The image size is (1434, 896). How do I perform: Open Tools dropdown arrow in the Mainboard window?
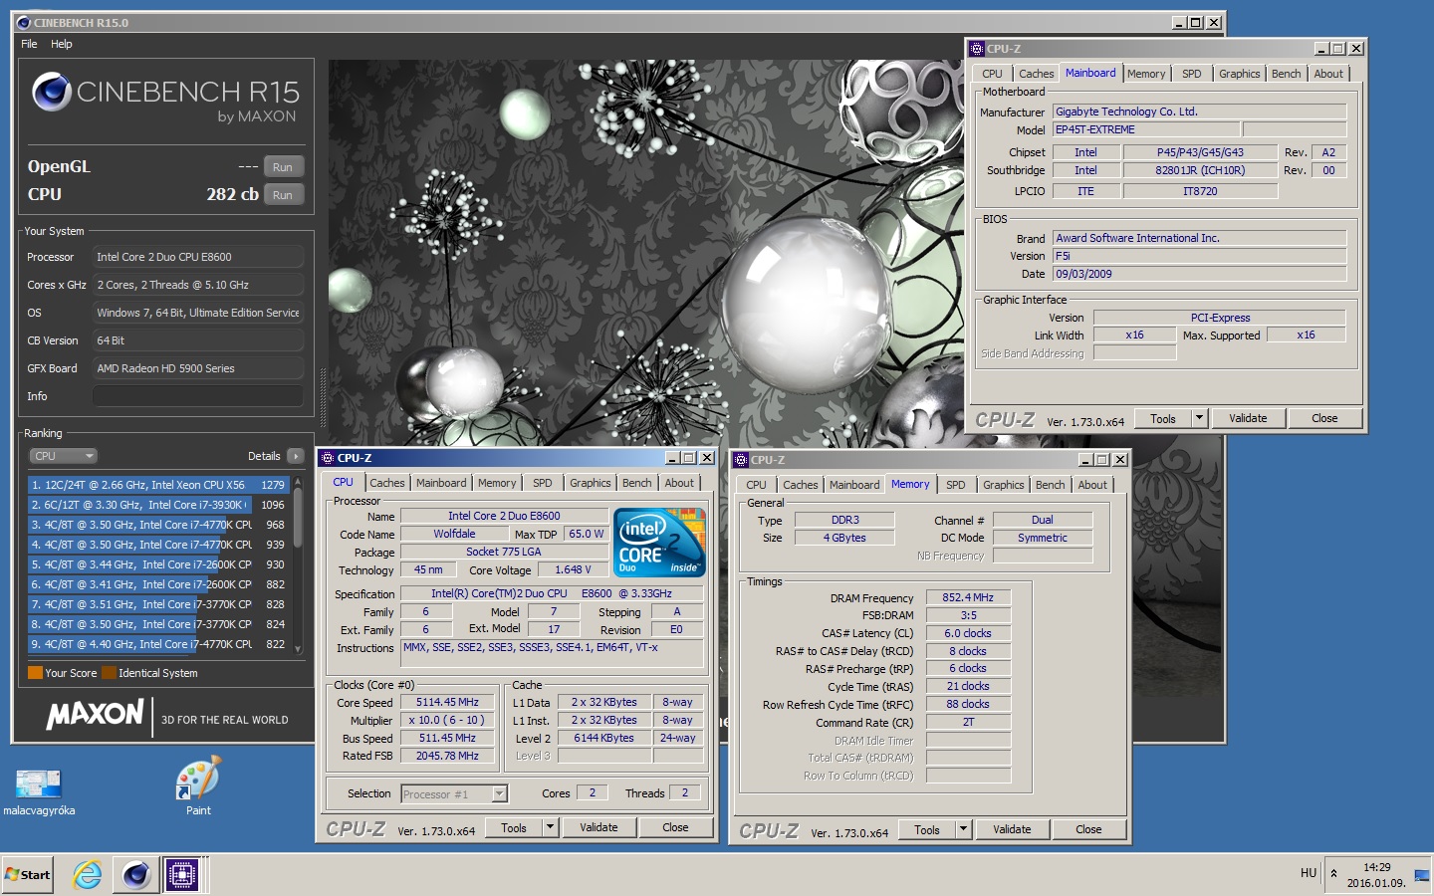coord(1199,418)
